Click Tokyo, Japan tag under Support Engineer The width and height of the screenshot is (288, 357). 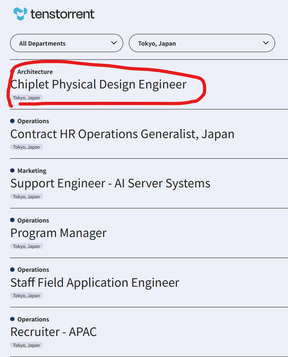(x=26, y=197)
